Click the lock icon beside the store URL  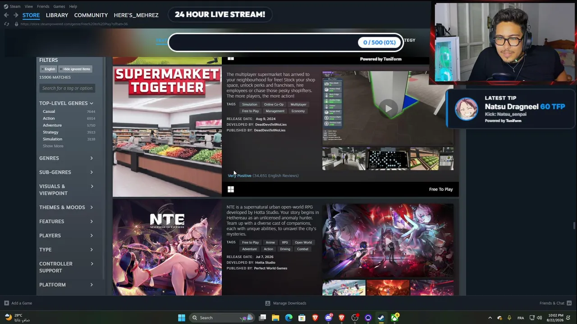tap(16, 24)
